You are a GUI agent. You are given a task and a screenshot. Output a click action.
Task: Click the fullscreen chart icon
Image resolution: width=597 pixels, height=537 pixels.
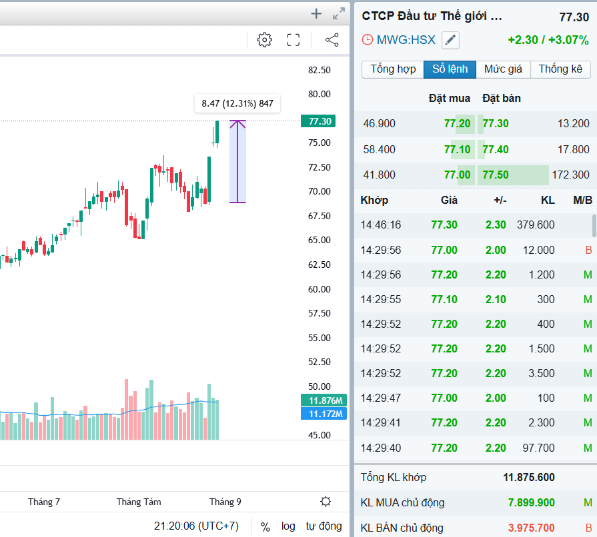[293, 40]
